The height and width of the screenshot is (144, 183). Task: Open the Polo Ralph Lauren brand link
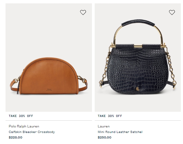(x=24, y=126)
